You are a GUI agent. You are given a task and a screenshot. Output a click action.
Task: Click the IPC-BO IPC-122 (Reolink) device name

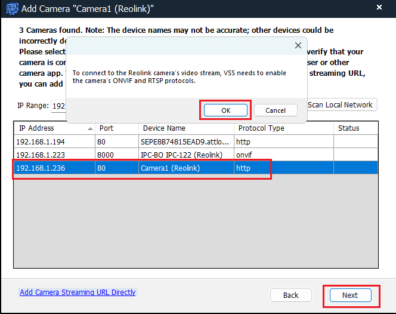coord(181,155)
